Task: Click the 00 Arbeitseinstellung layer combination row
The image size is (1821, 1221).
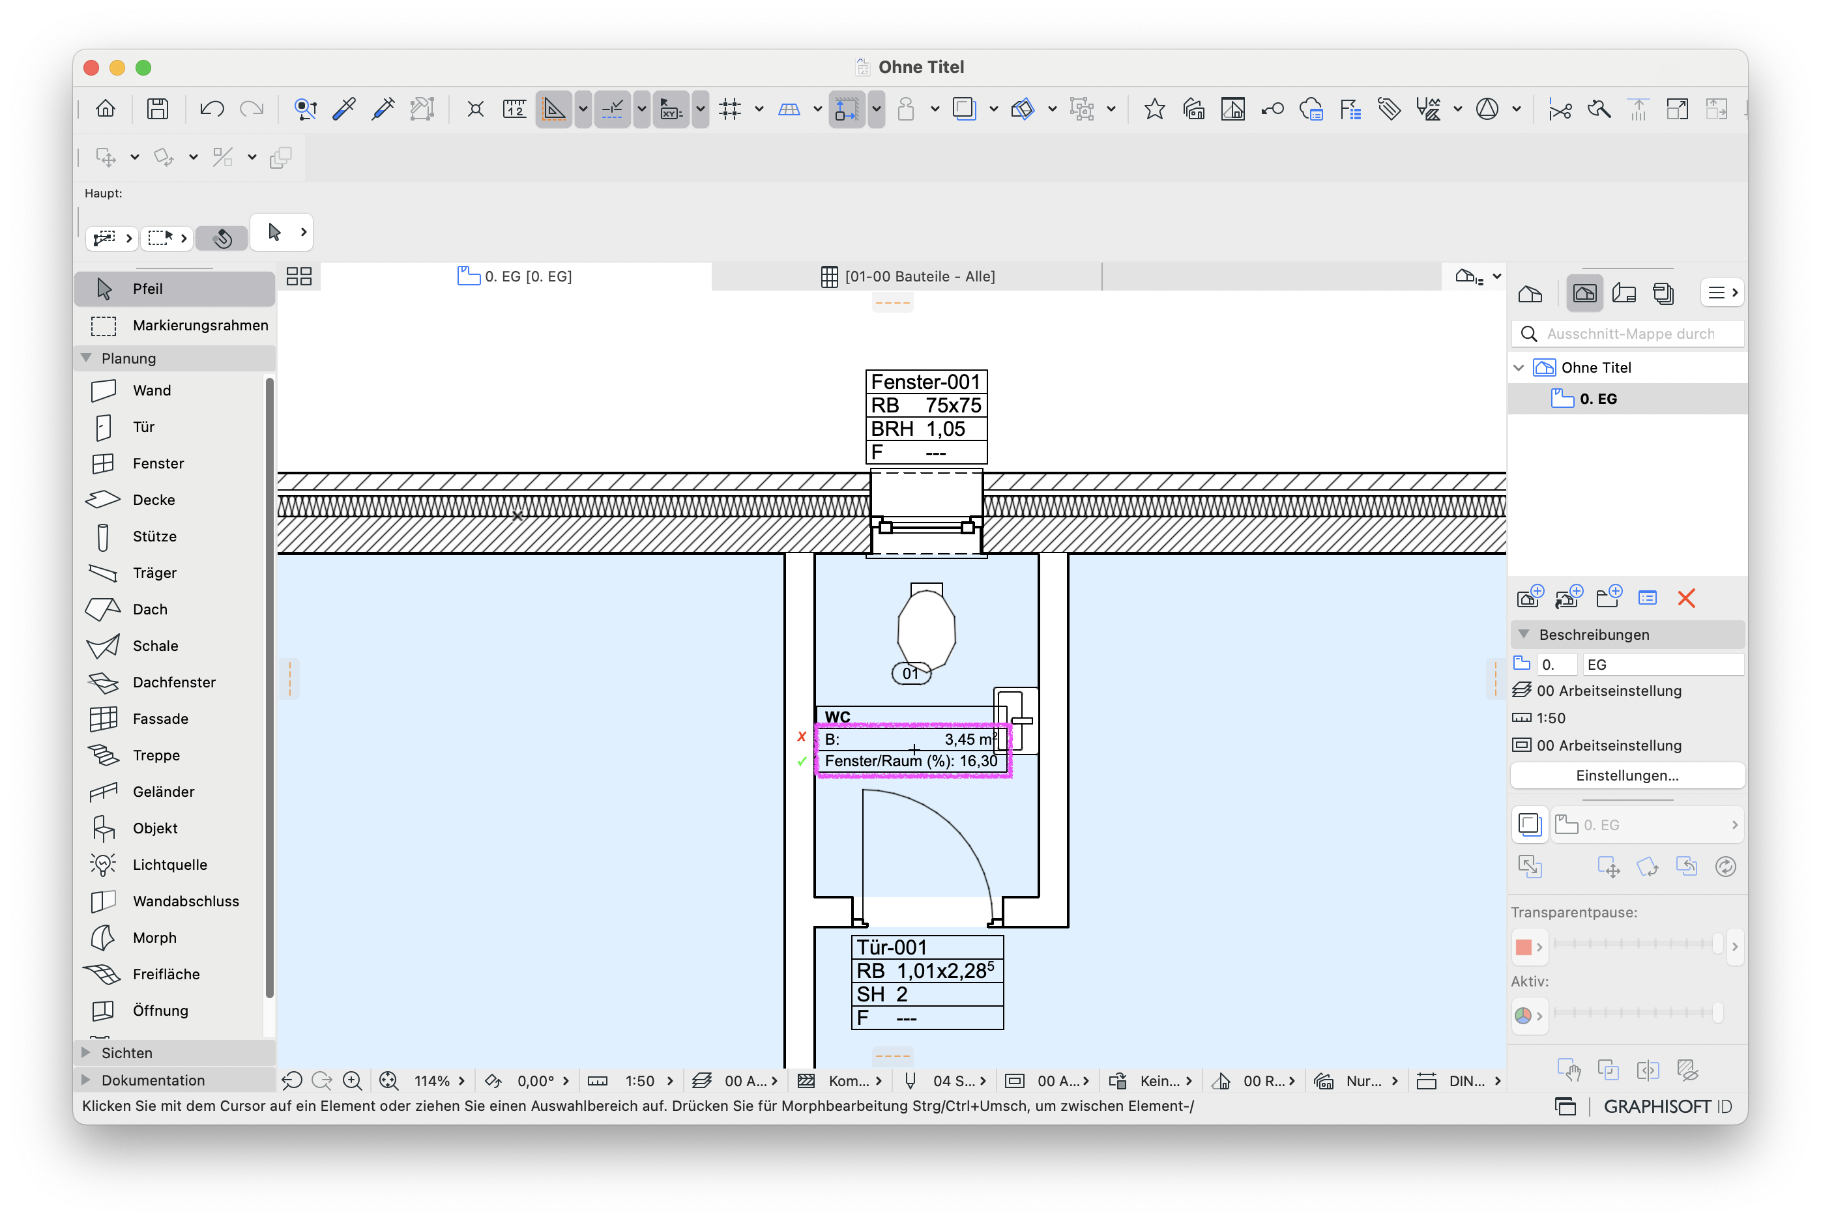Action: tap(1627, 691)
